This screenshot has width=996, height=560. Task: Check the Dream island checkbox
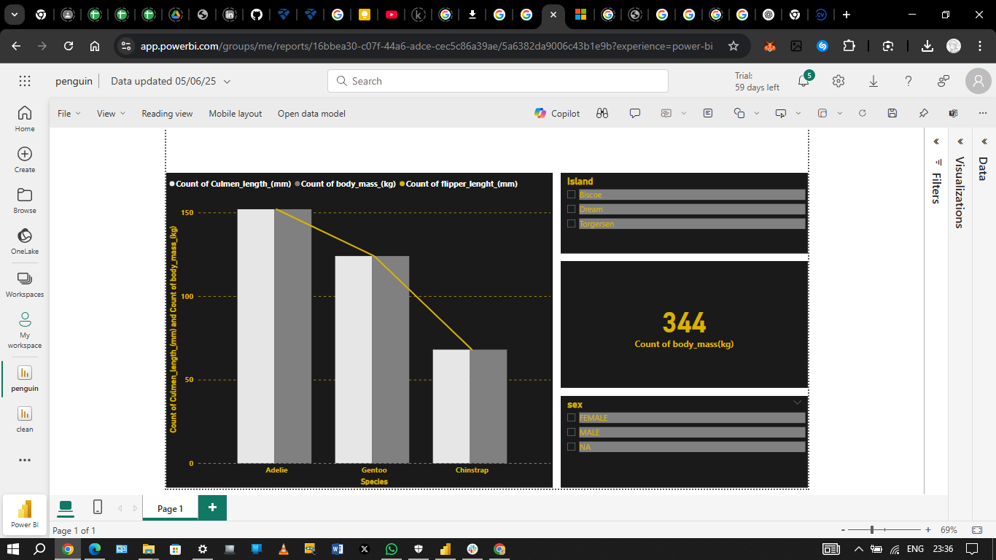click(572, 209)
